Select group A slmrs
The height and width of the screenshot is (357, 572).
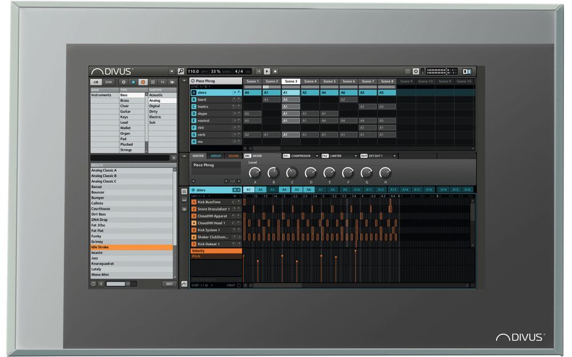216,93
